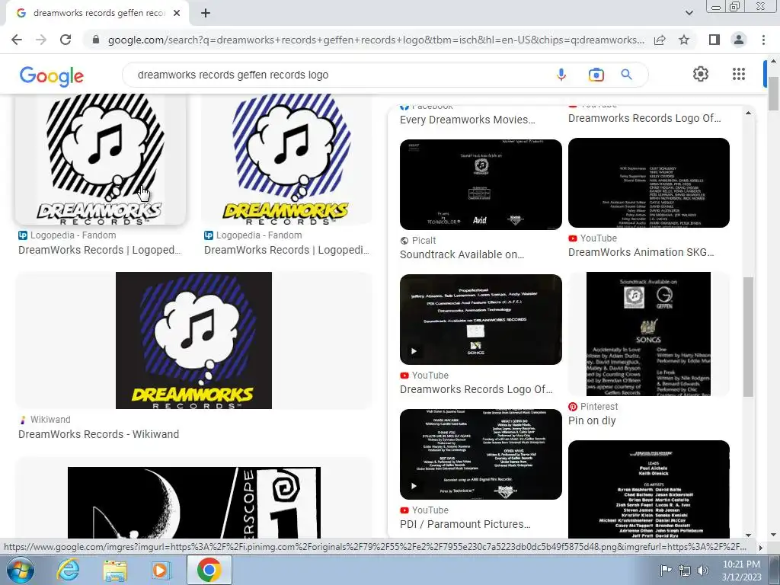Click the forward navigation arrow
The image size is (780, 585).
point(41,40)
